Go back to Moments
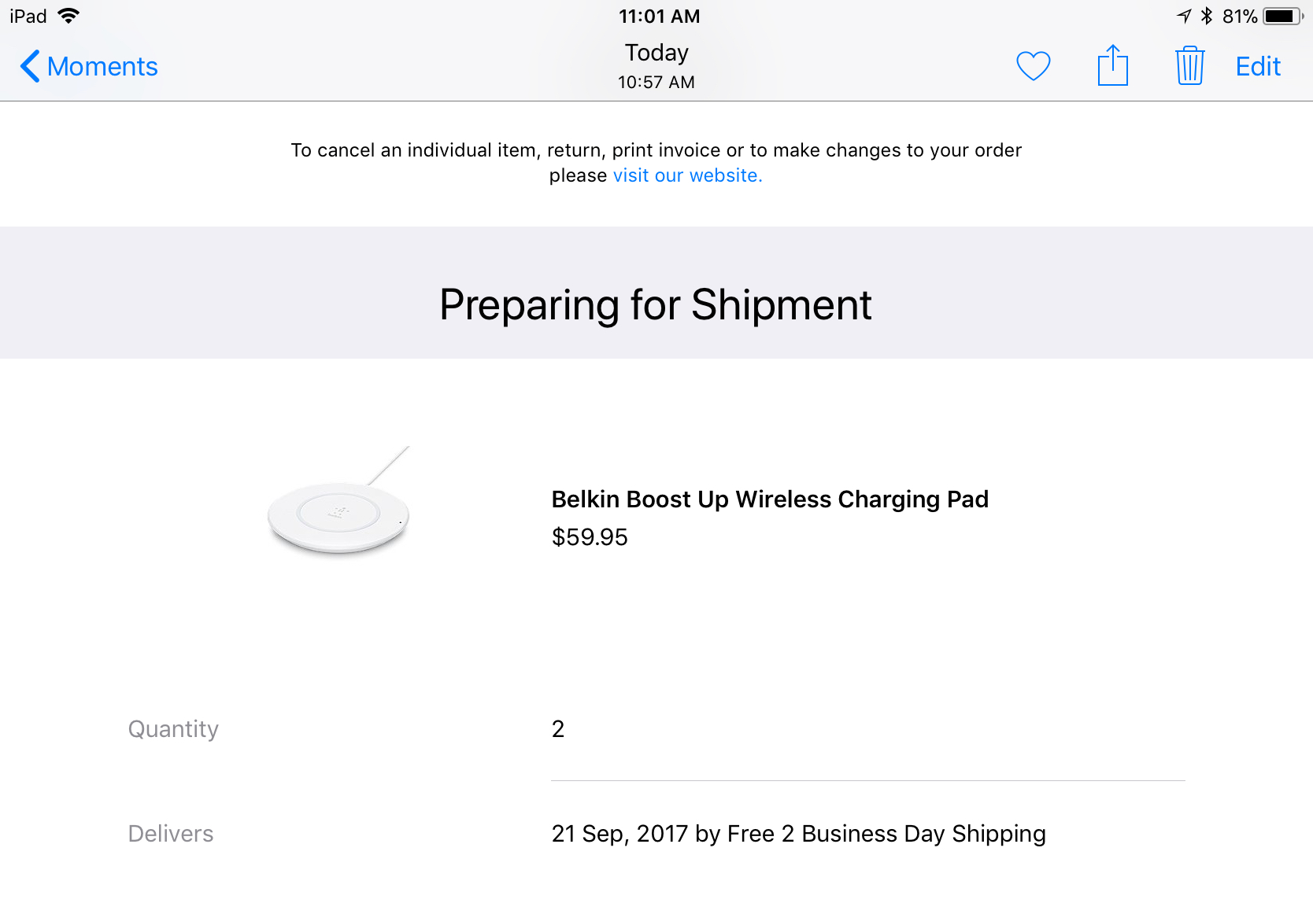This screenshot has height=903, width=1313. (102, 67)
